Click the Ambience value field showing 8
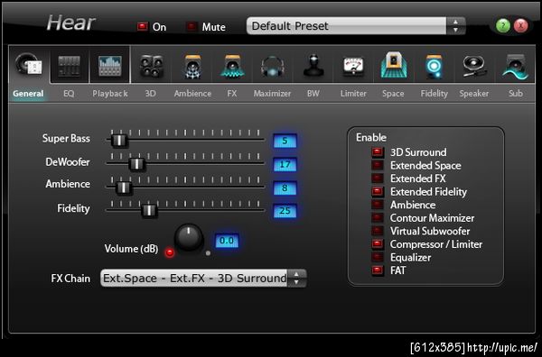This screenshot has width=542, height=357. [285, 188]
